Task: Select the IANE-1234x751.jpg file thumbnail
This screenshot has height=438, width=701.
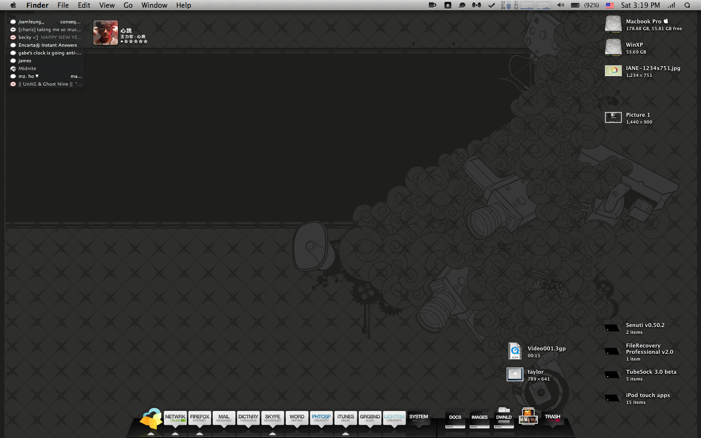Action: [x=613, y=71]
